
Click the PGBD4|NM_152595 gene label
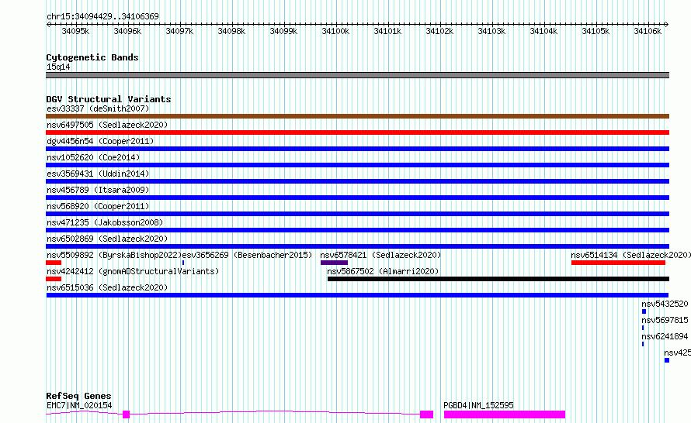[x=478, y=405]
